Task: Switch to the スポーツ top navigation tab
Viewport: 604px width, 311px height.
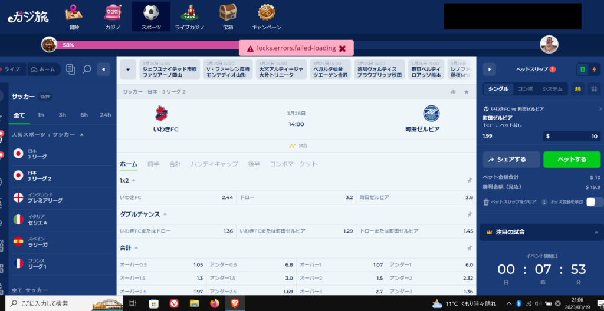Action: pos(151,16)
